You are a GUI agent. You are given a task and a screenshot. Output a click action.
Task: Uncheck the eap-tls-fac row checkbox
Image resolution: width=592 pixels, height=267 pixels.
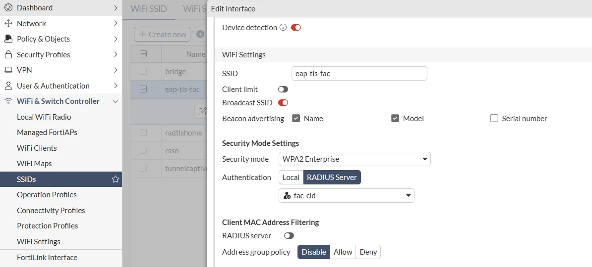pos(143,89)
